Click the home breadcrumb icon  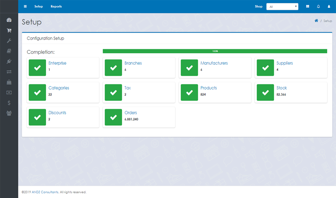click(316, 21)
